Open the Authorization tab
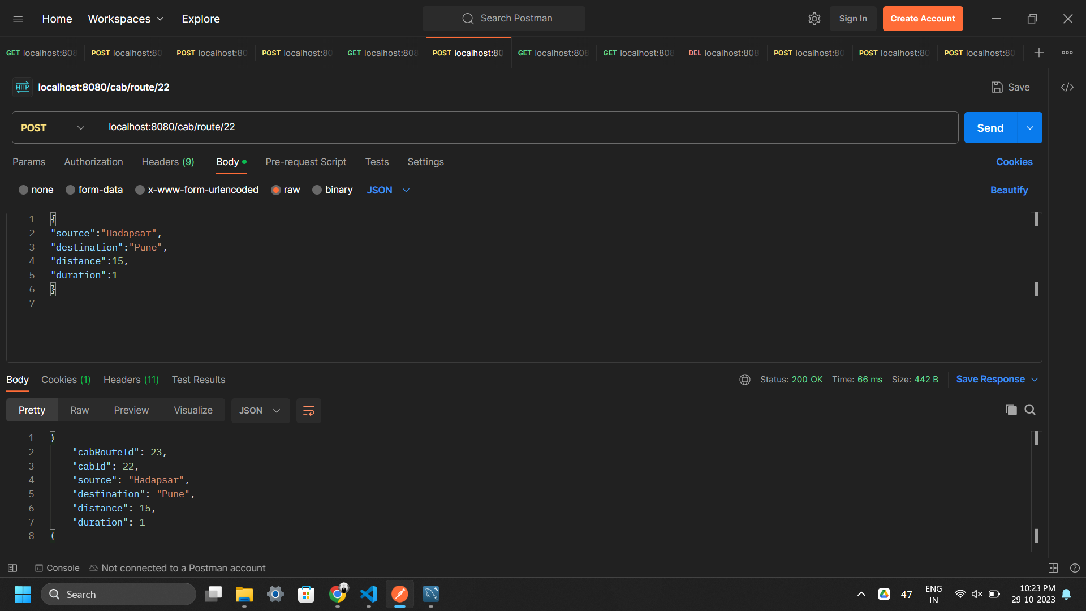Image resolution: width=1086 pixels, height=611 pixels. [93, 162]
